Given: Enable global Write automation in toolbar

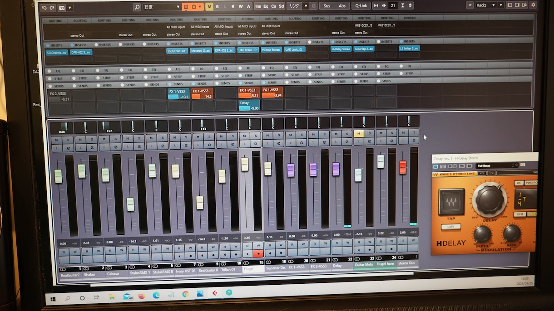Looking at the screenshot, I should click(x=241, y=6).
